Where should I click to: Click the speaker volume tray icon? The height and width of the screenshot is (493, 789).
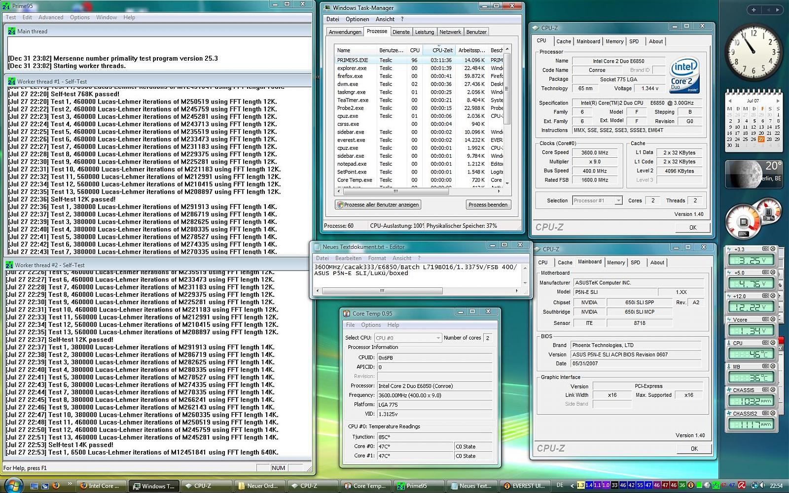[x=762, y=486]
